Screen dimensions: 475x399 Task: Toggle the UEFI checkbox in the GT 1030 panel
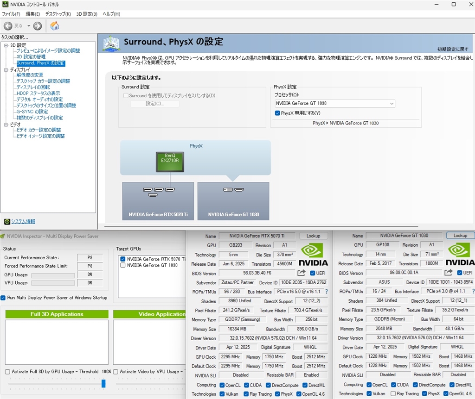coord(460,273)
